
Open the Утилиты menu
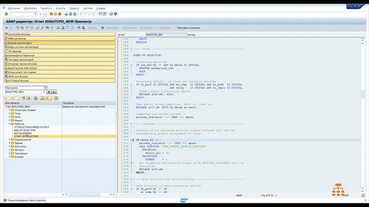click(61, 8)
